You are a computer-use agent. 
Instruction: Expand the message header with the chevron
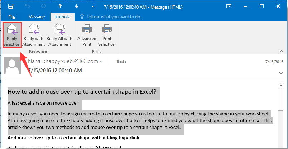pos(280,73)
